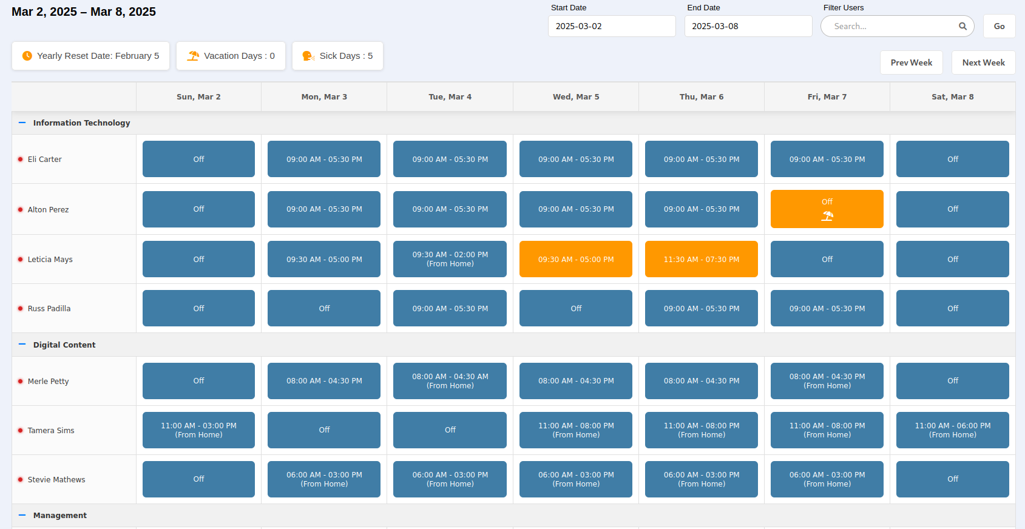Click the red status dot beside Alton Perez

point(21,210)
